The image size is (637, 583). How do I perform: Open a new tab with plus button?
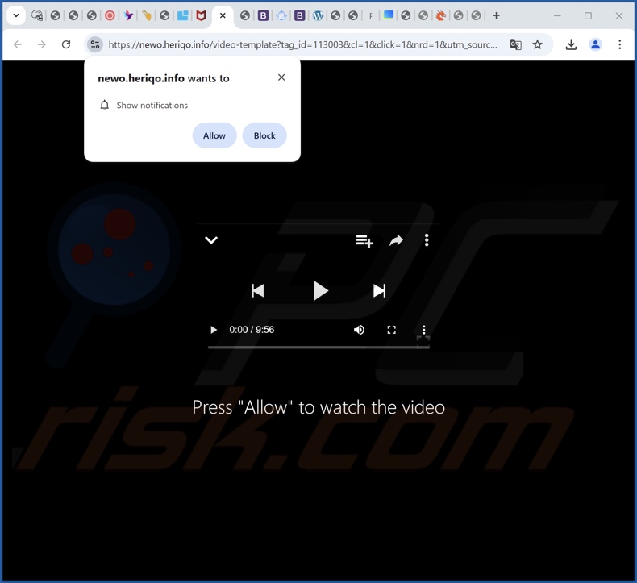point(496,16)
